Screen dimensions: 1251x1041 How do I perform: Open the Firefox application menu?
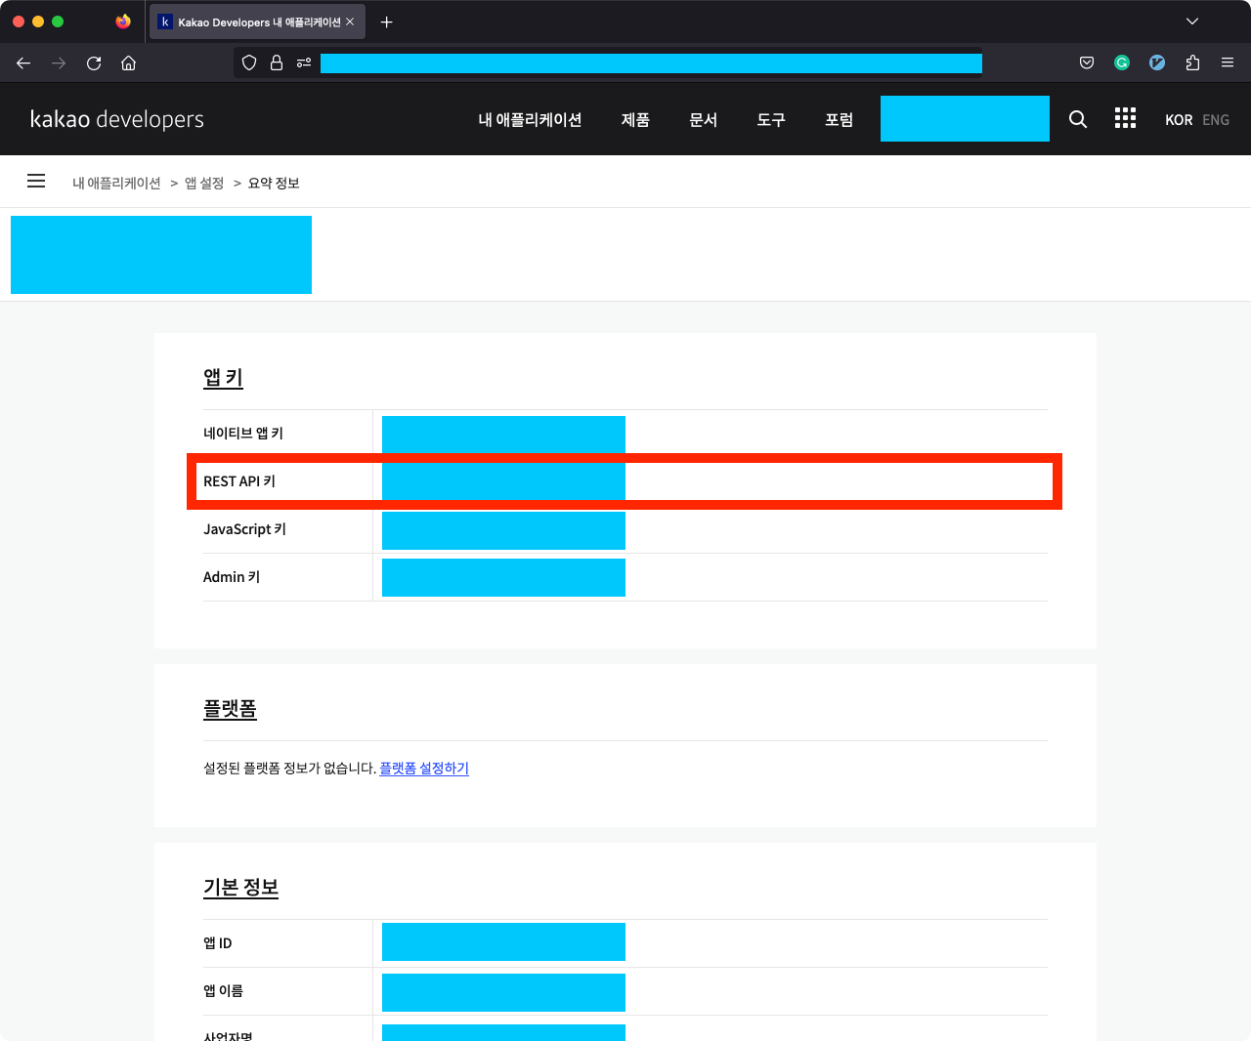(1228, 62)
